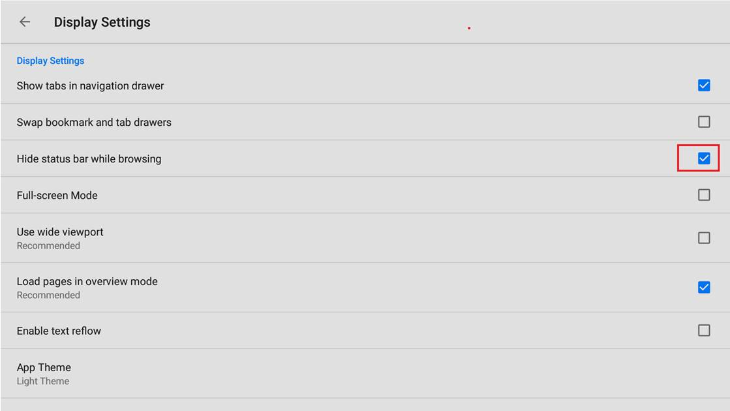
Task: Click the Enable text reflow label
Action: pyautogui.click(x=59, y=331)
